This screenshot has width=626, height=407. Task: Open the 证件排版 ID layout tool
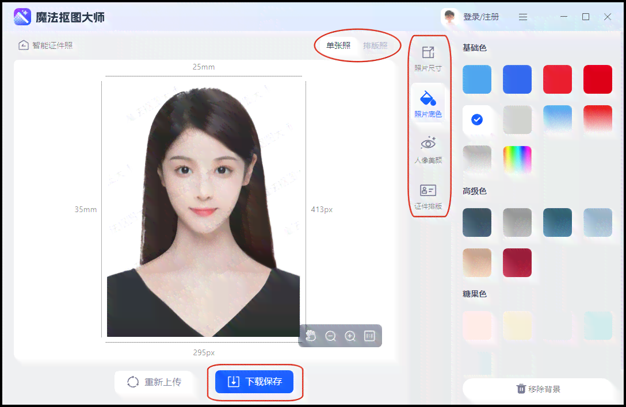pyautogui.click(x=428, y=197)
